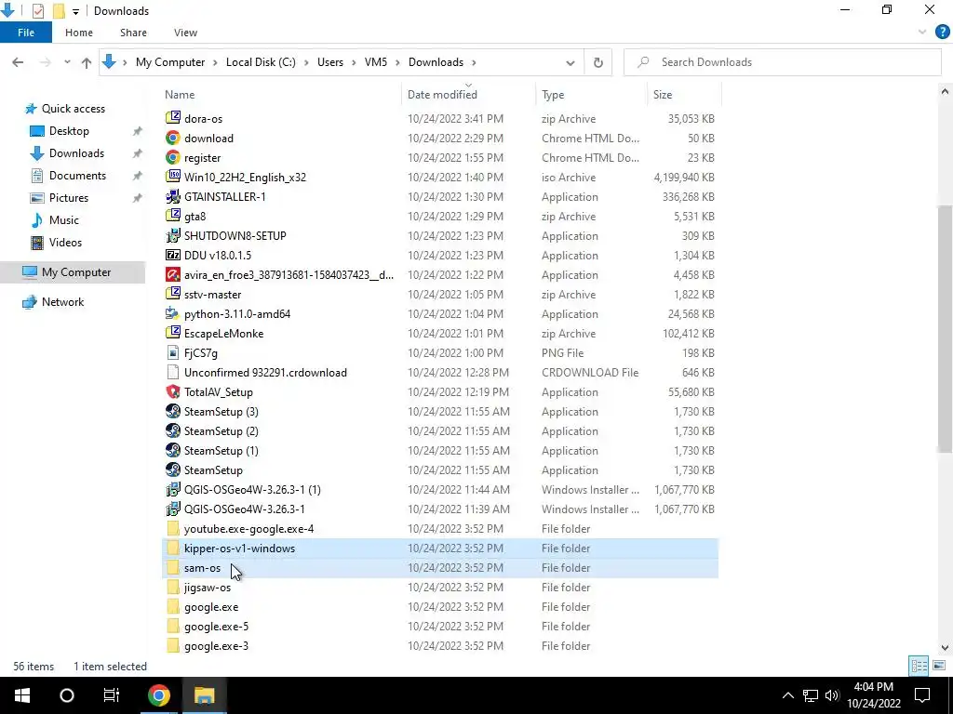Open the taskbar clock showing 4:04 PM

(x=873, y=695)
